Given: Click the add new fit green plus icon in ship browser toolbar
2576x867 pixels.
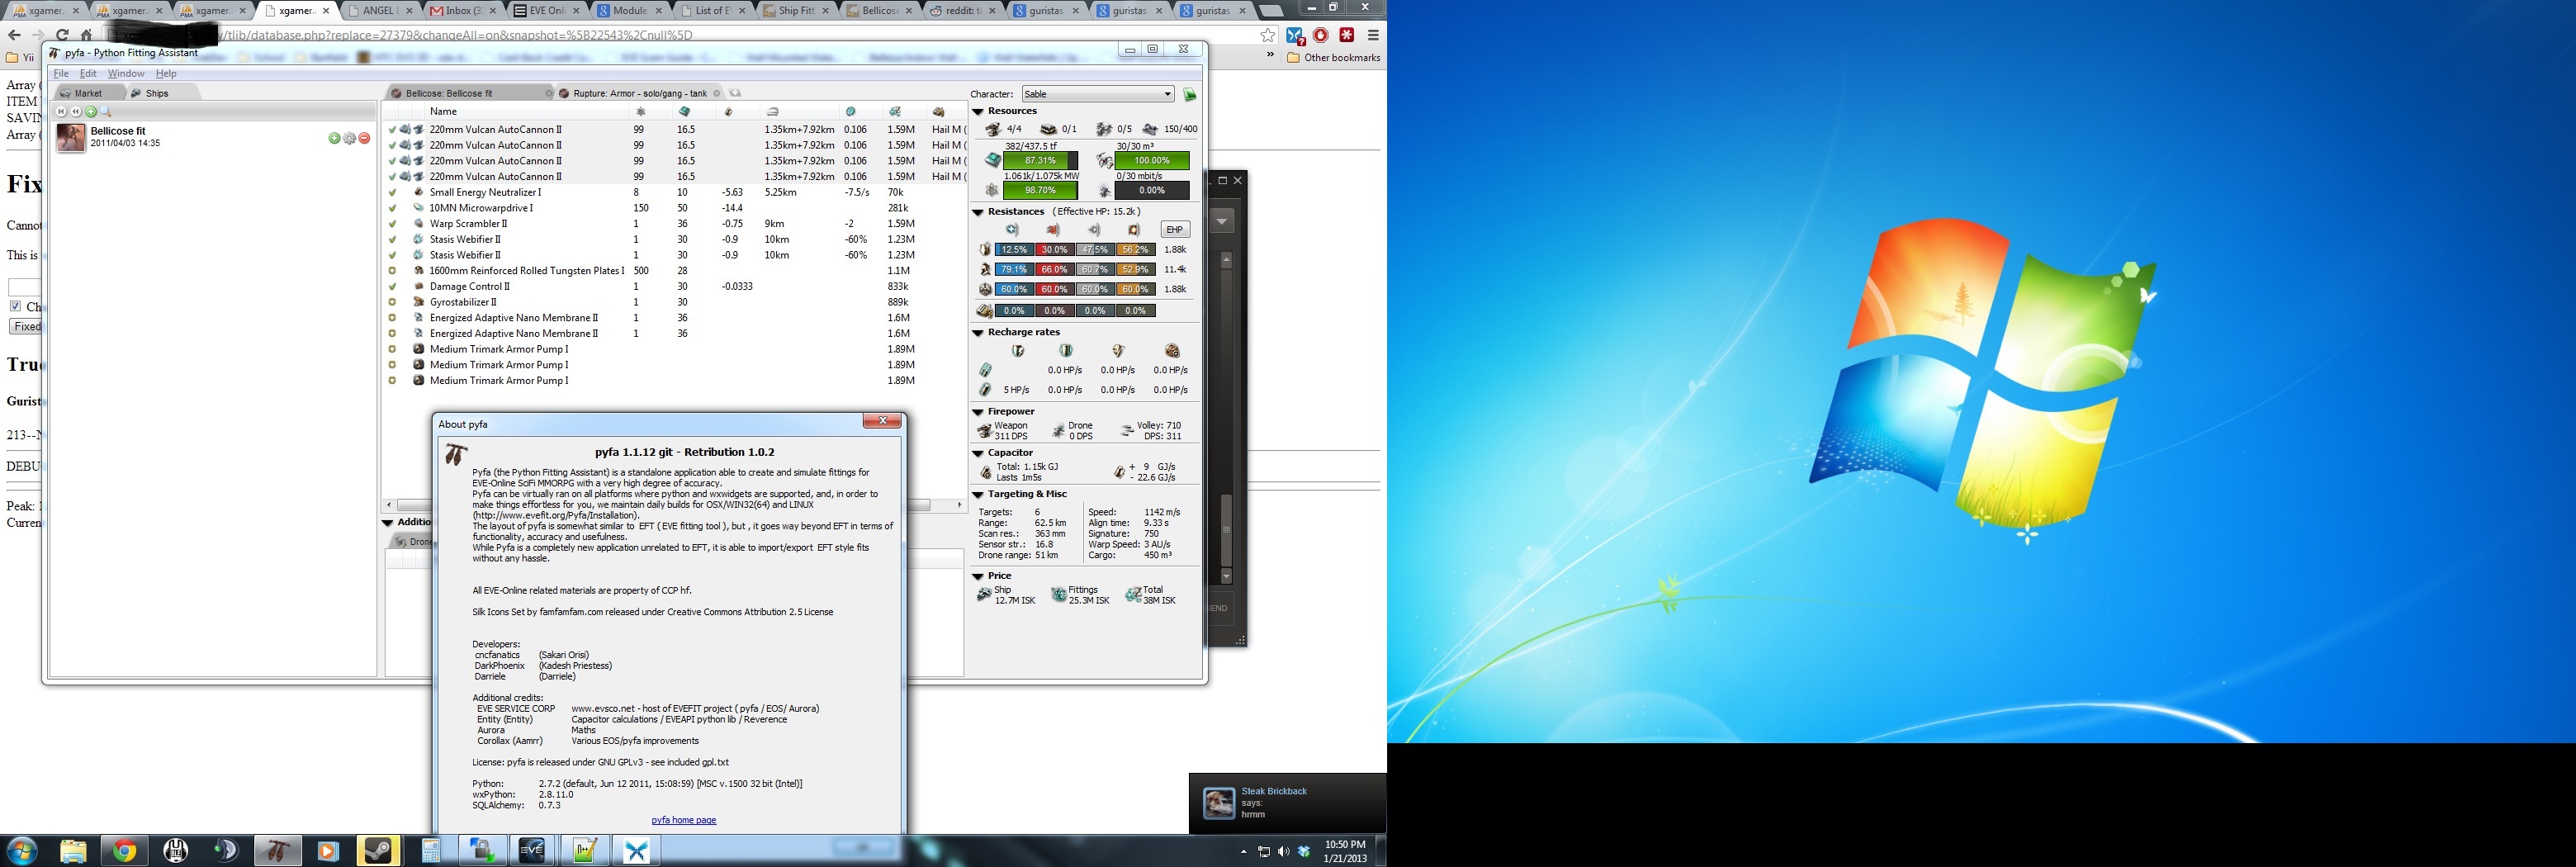Looking at the screenshot, I should [x=91, y=112].
